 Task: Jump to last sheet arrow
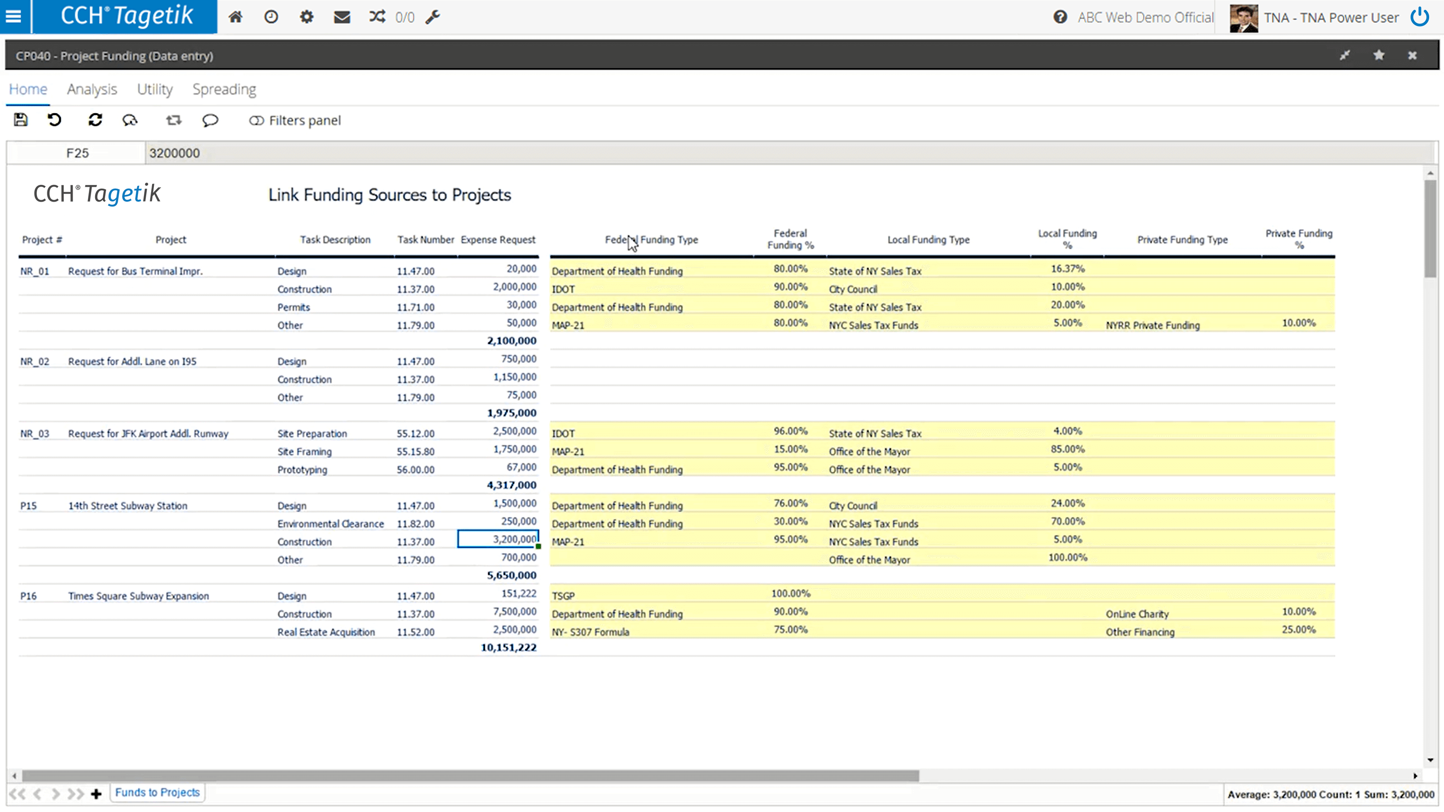point(76,794)
